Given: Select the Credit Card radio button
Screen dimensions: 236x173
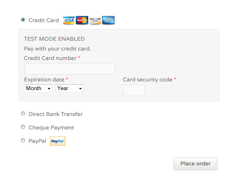Looking at the screenshot, I should [23, 20].
